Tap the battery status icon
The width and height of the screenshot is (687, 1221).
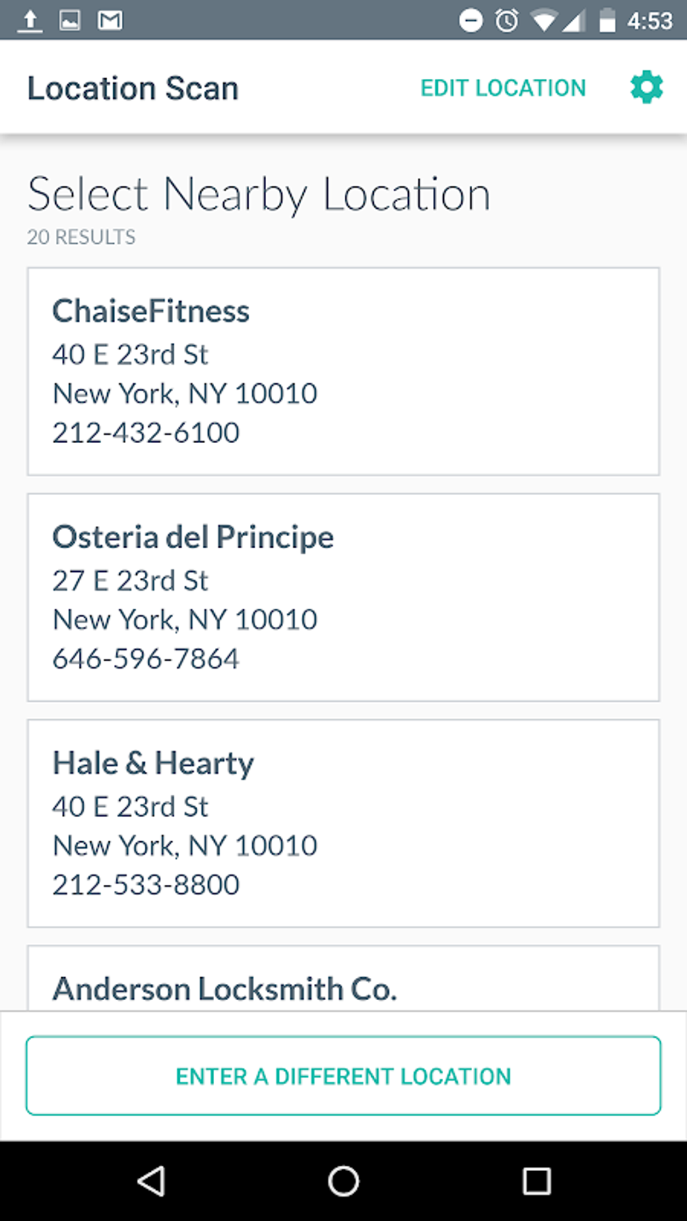pos(608,21)
